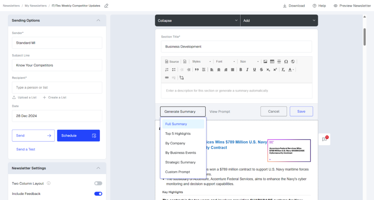Toggle Two Column Layout switch
The height and width of the screenshot is (200, 374).
(98, 183)
